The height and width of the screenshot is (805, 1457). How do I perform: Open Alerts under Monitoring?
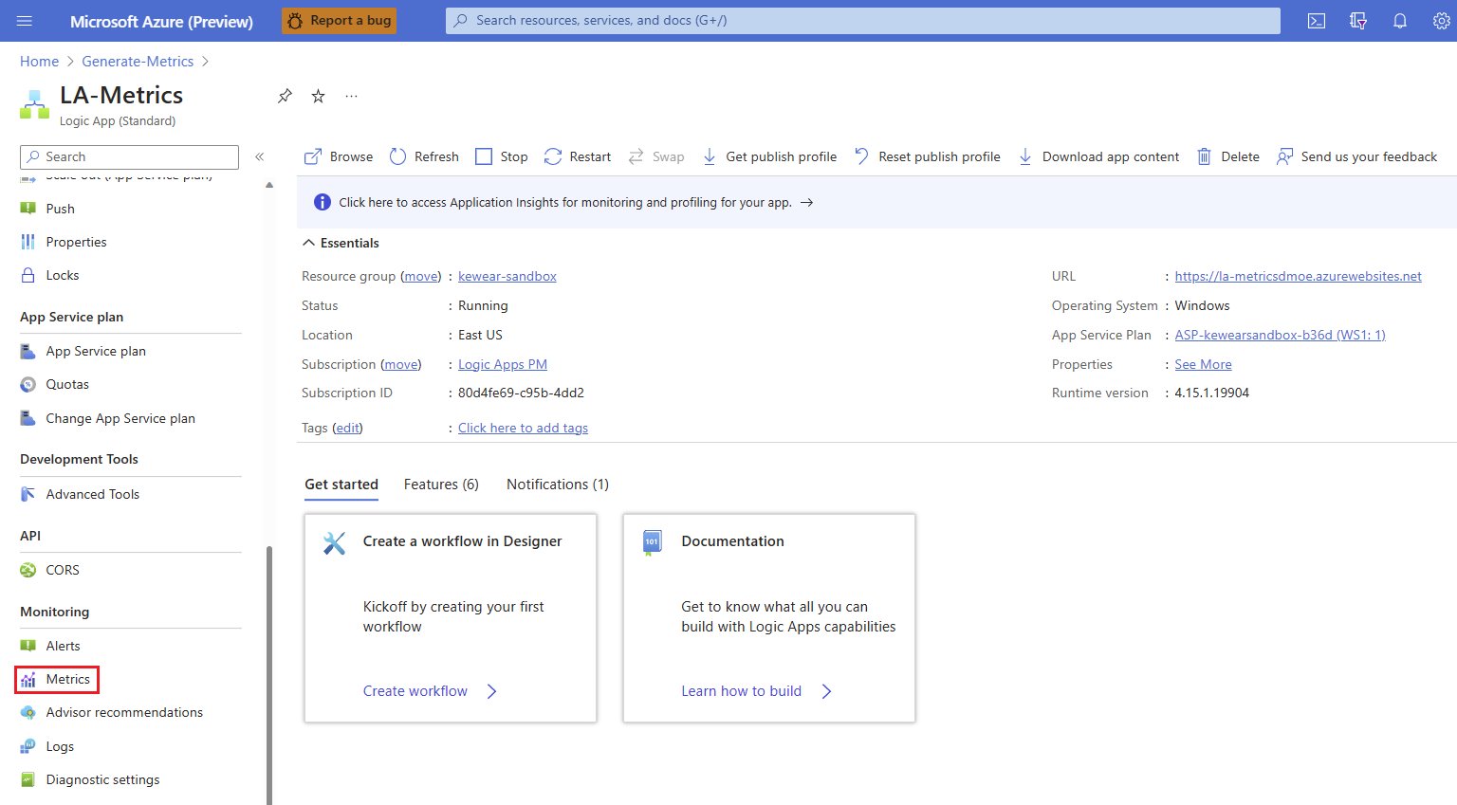(63, 646)
